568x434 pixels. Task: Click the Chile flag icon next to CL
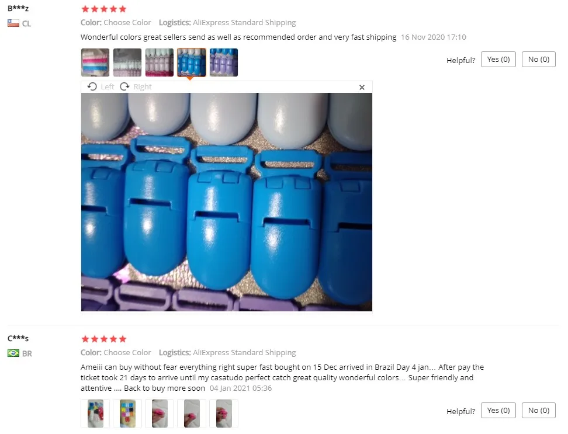pyautogui.click(x=13, y=23)
